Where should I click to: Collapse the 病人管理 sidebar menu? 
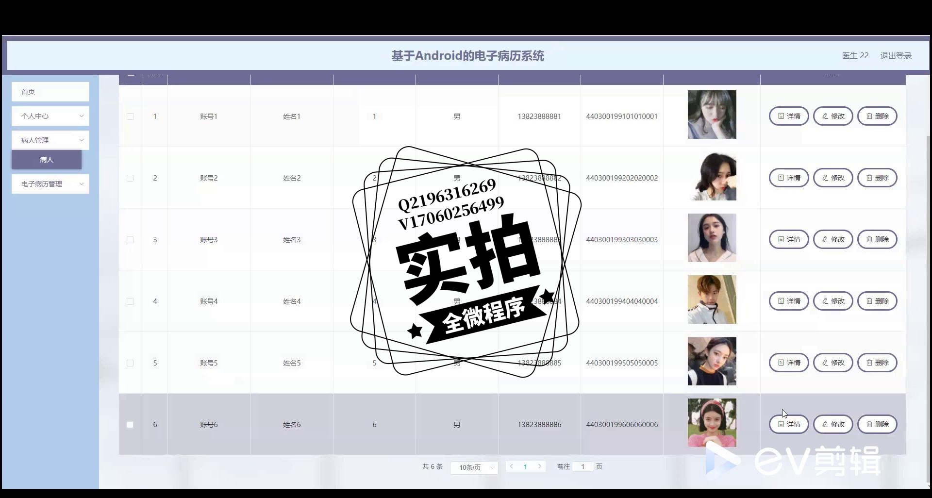tap(50, 140)
